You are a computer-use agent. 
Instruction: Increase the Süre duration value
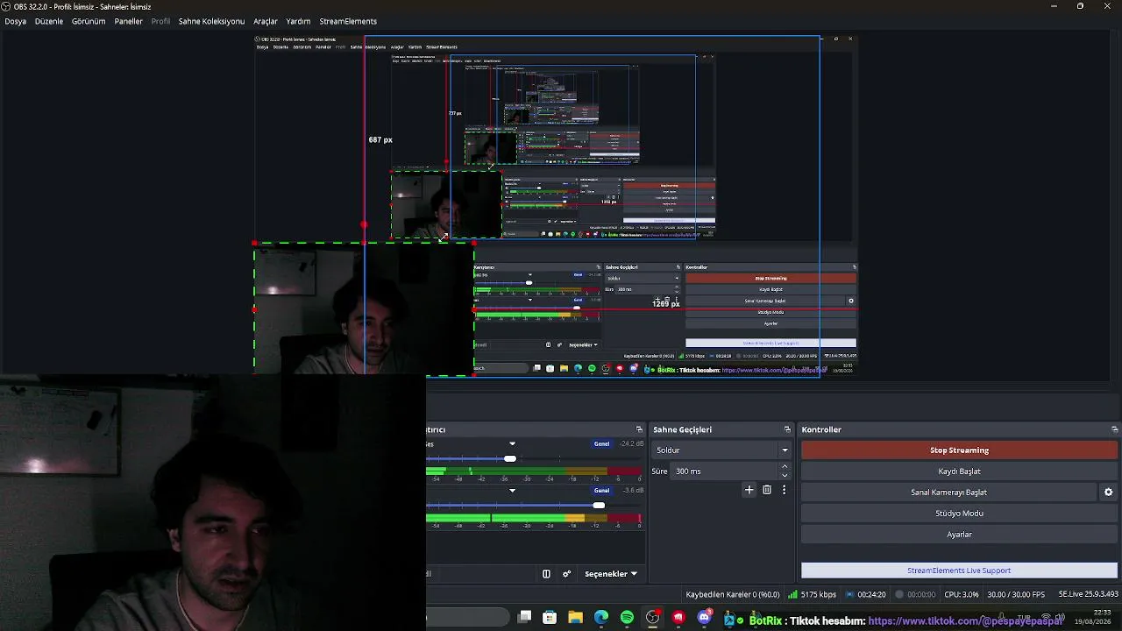pyautogui.click(x=785, y=467)
